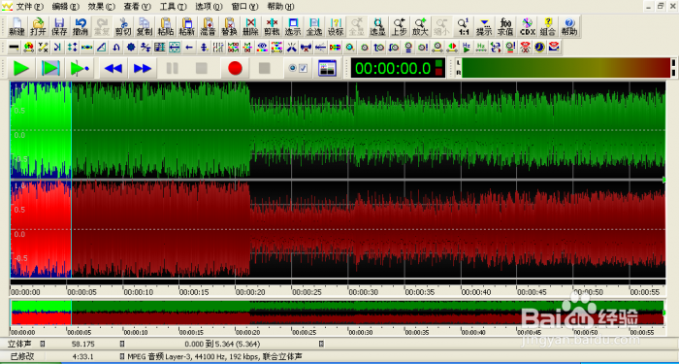The image size is (679, 364).
Task: Return to previous zoom with 上步
Action: [400, 27]
